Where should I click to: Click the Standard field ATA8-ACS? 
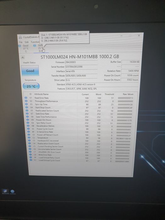102,85
